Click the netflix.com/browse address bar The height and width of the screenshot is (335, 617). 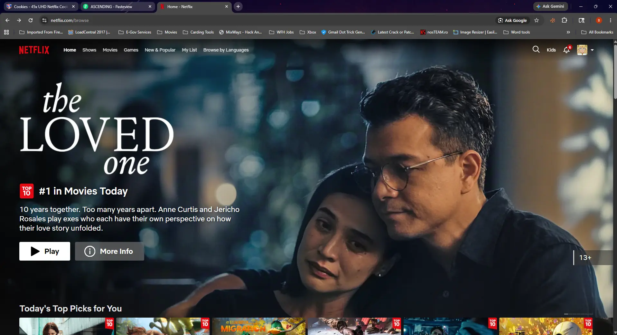[x=270, y=20]
